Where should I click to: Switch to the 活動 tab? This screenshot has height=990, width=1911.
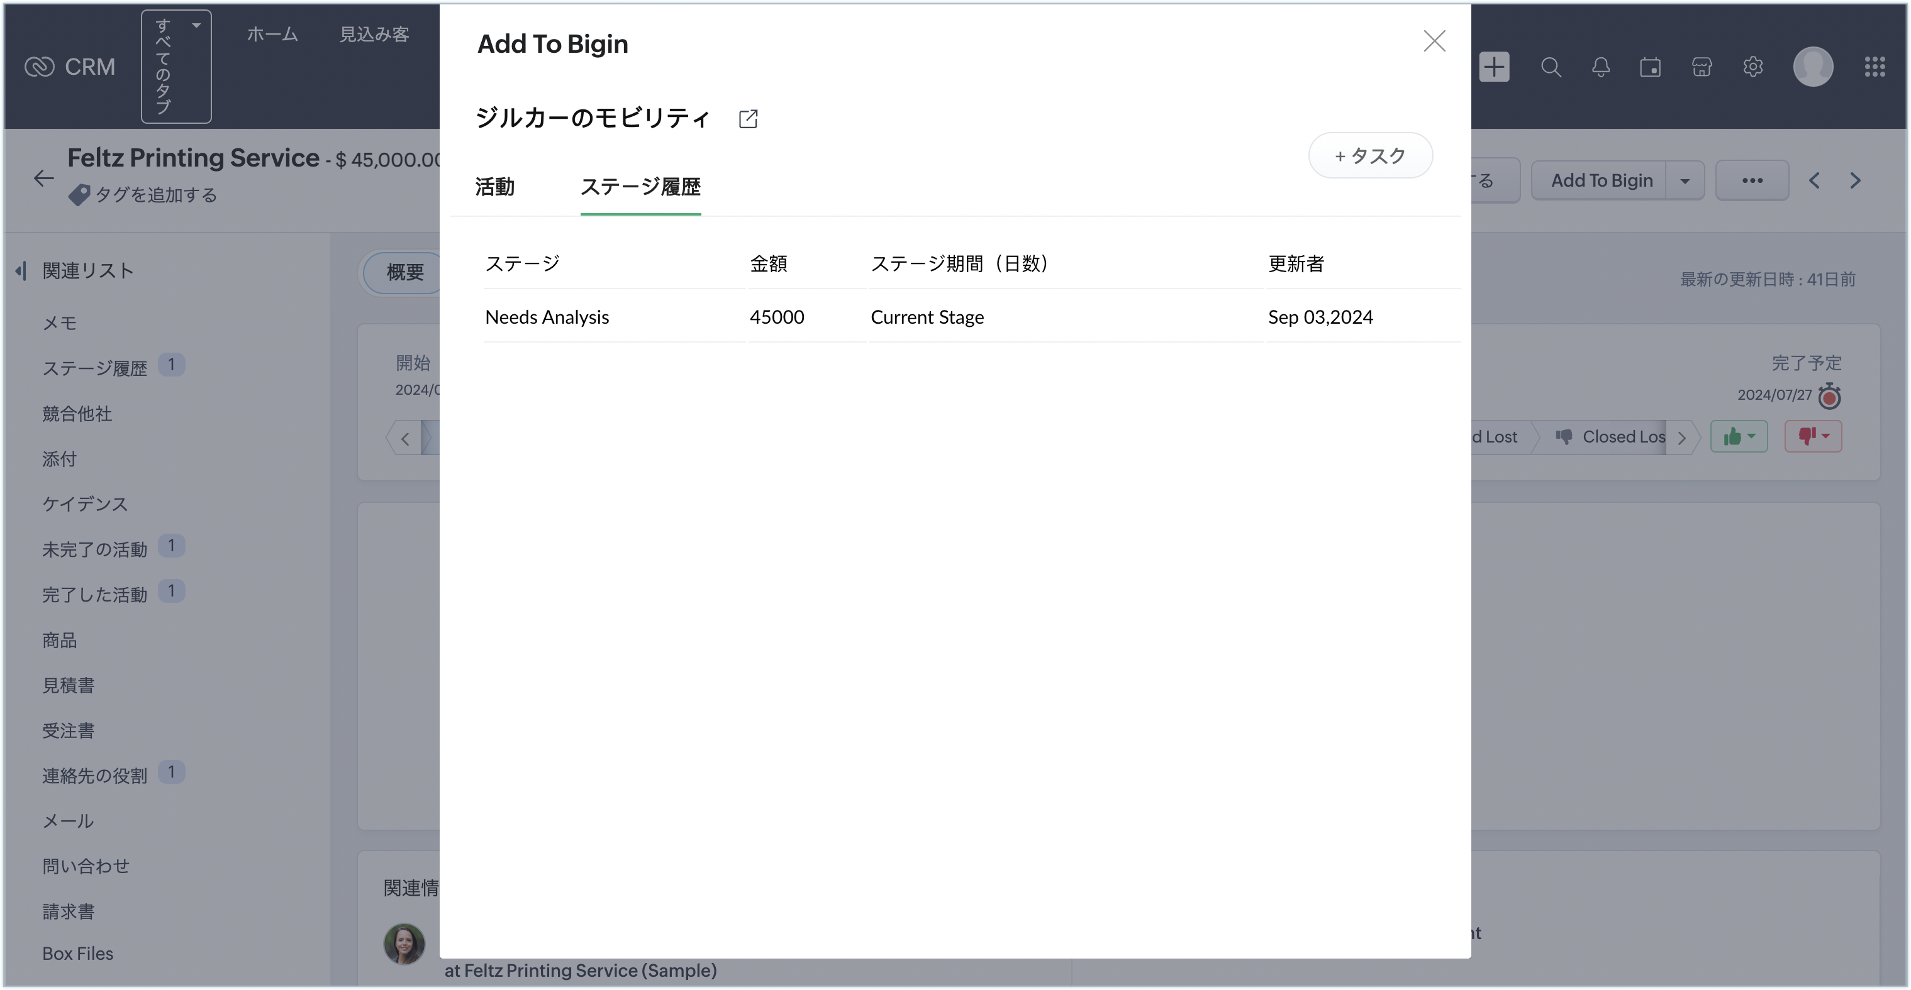coord(495,187)
